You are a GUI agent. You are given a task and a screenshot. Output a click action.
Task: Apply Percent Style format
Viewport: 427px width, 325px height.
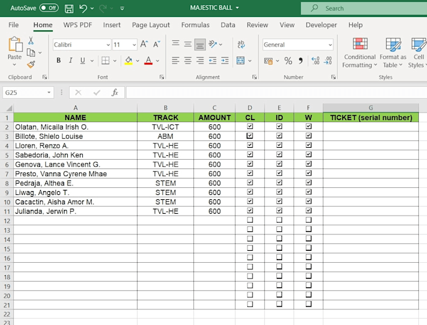click(x=288, y=60)
